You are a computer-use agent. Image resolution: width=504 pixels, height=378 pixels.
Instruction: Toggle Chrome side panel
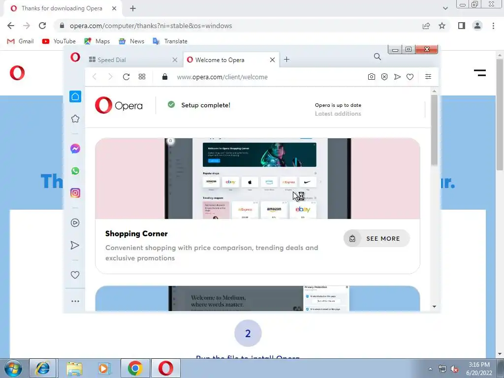click(x=462, y=26)
